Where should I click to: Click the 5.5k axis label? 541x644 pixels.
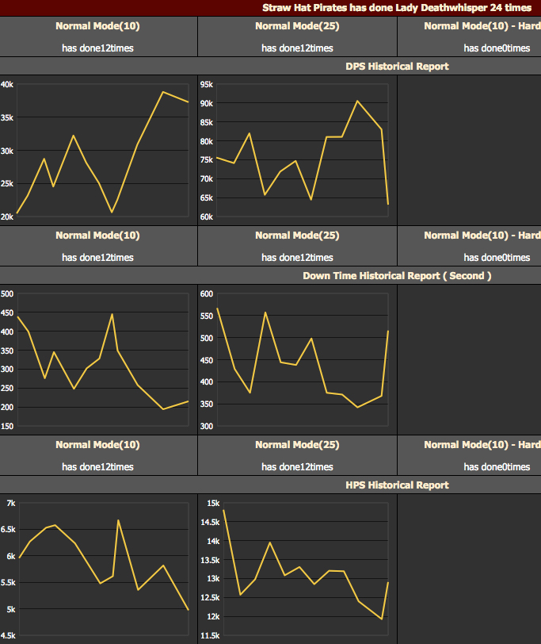[8, 582]
